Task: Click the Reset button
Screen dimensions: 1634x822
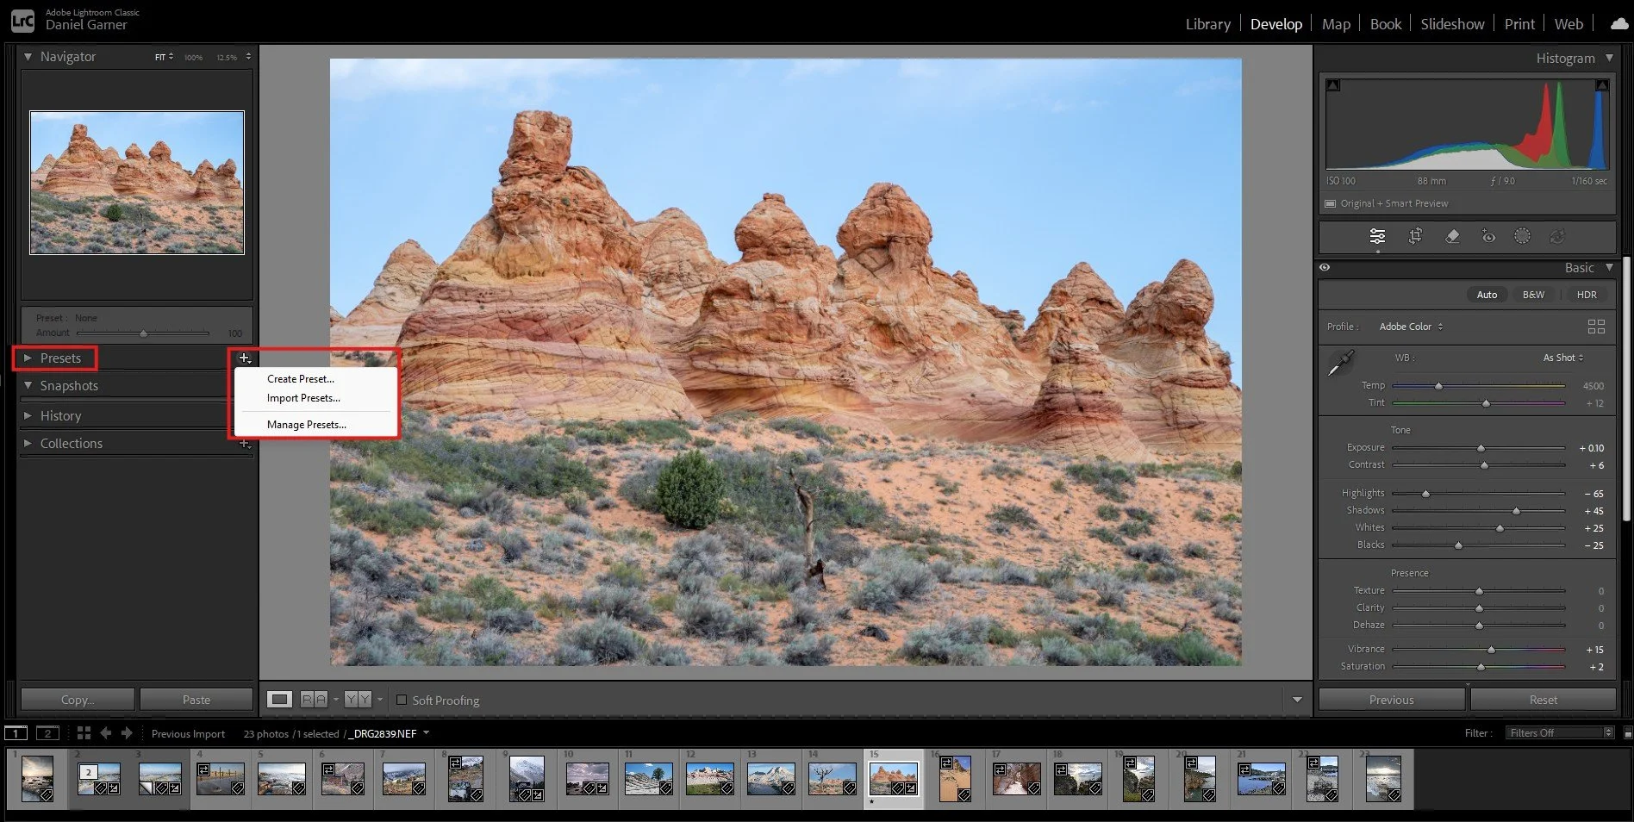Action: click(1544, 700)
